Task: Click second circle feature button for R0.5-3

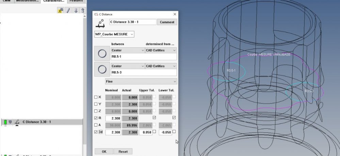Action: pos(102,69)
